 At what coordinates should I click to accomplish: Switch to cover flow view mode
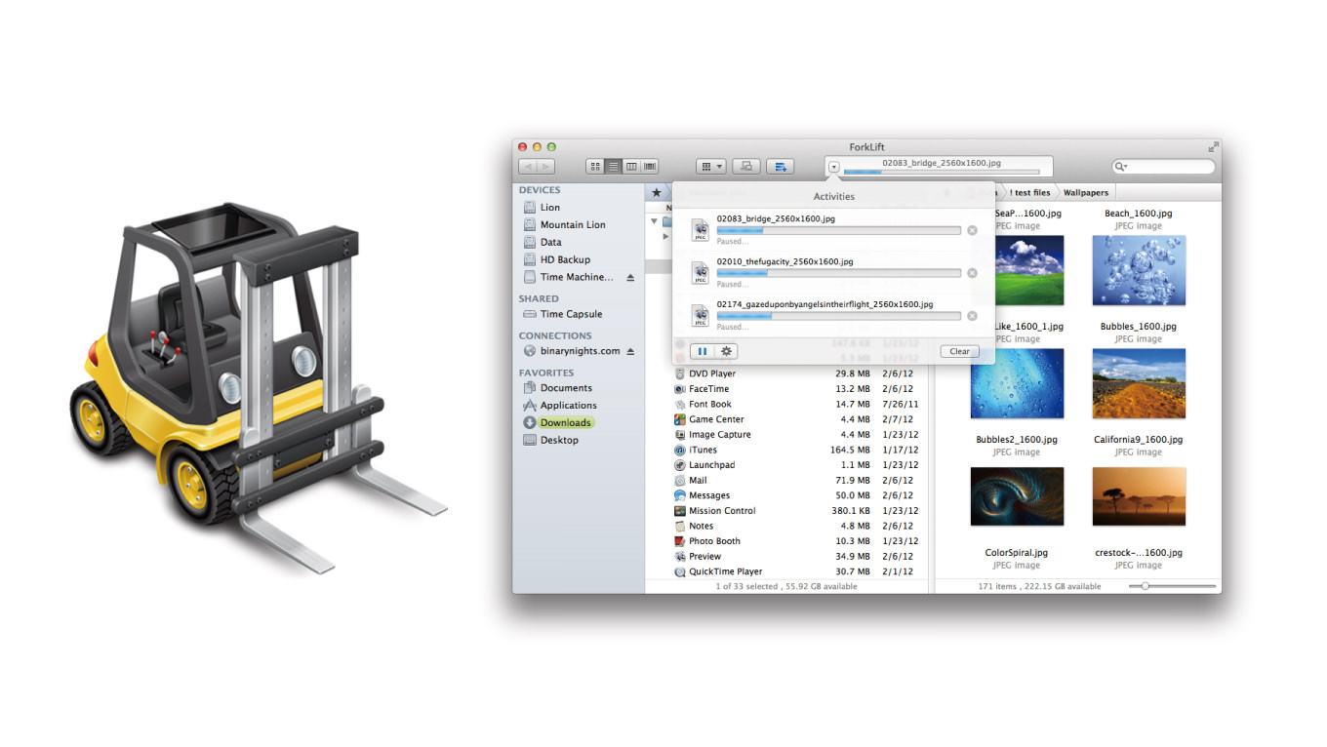coord(650,167)
